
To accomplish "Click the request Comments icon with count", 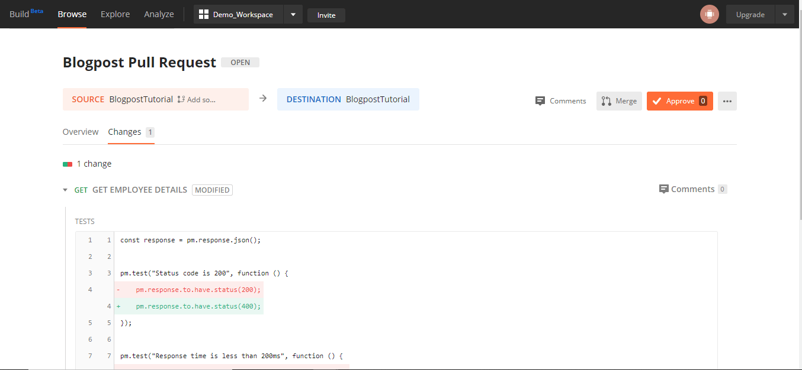I will coord(664,189).
